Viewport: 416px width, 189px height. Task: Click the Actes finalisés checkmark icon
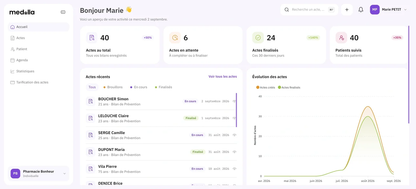[x=258, y=37]
